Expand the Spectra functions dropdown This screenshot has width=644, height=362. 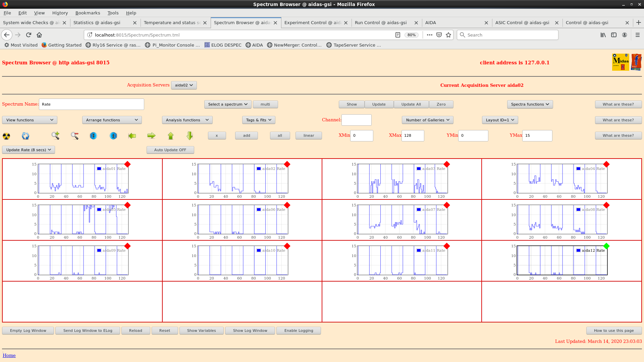click(x=530, y=104)
